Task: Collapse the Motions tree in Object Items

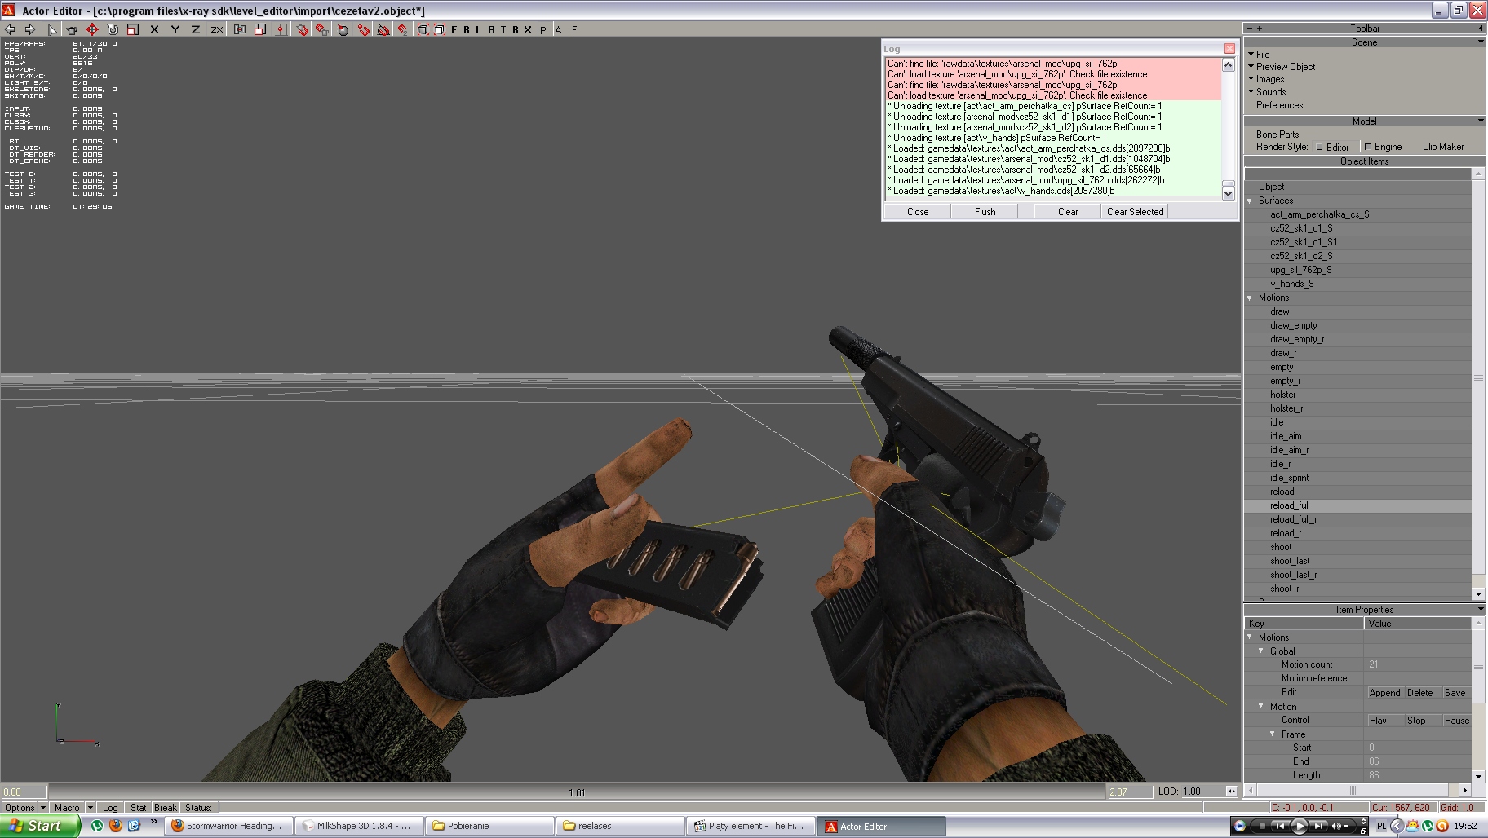Action: coord(1250,298)
